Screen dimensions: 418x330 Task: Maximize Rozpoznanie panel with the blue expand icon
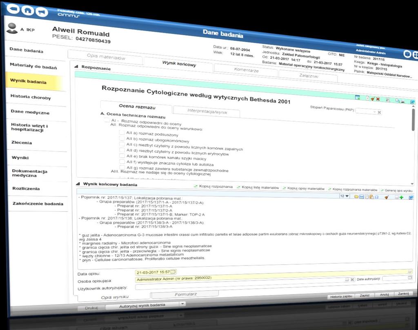coord(412,102)
